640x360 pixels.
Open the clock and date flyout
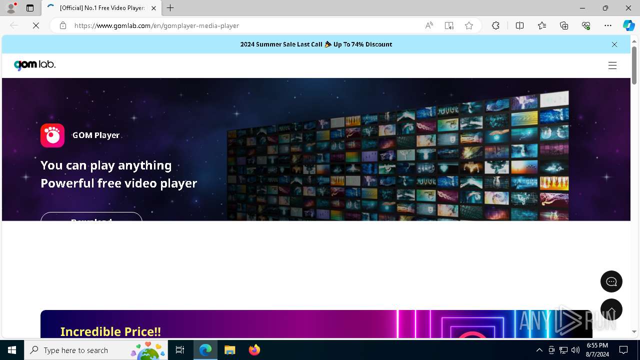(x=597, y=350)
